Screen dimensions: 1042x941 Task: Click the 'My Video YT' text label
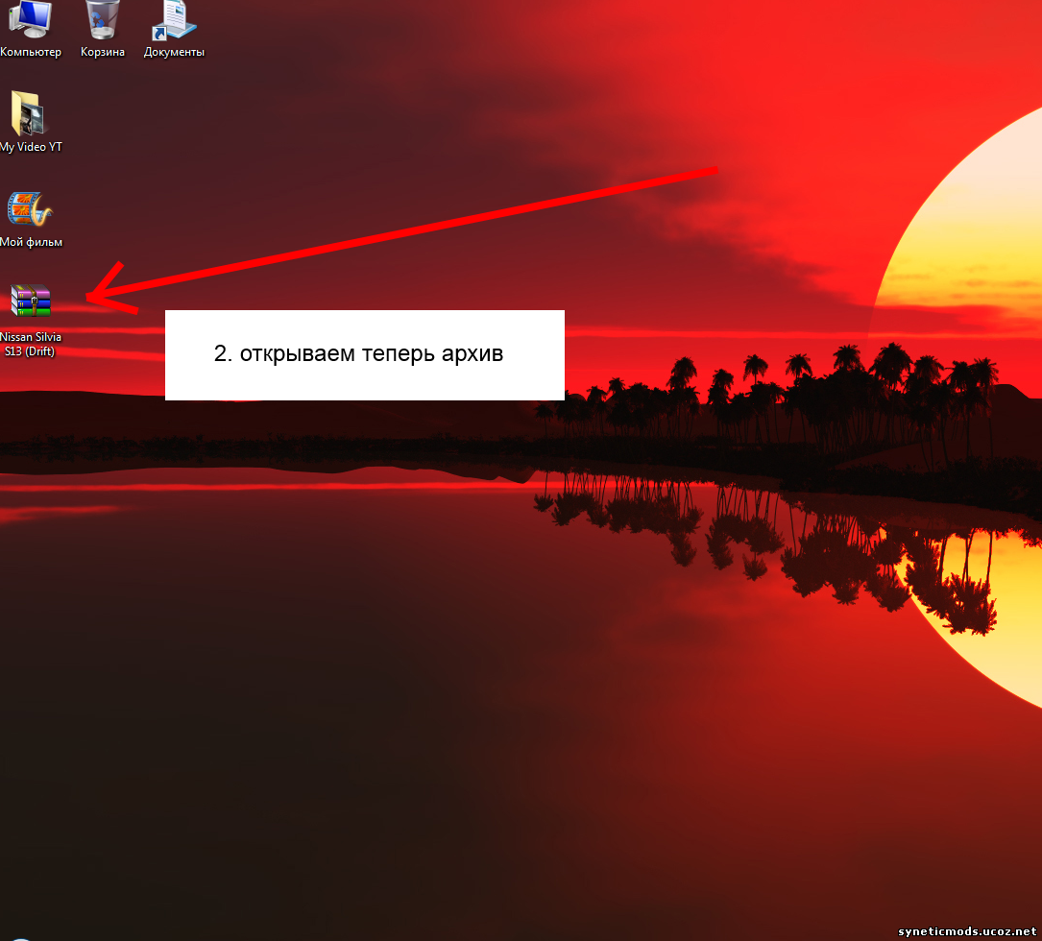pyautogui.click(x=31, y=147)
